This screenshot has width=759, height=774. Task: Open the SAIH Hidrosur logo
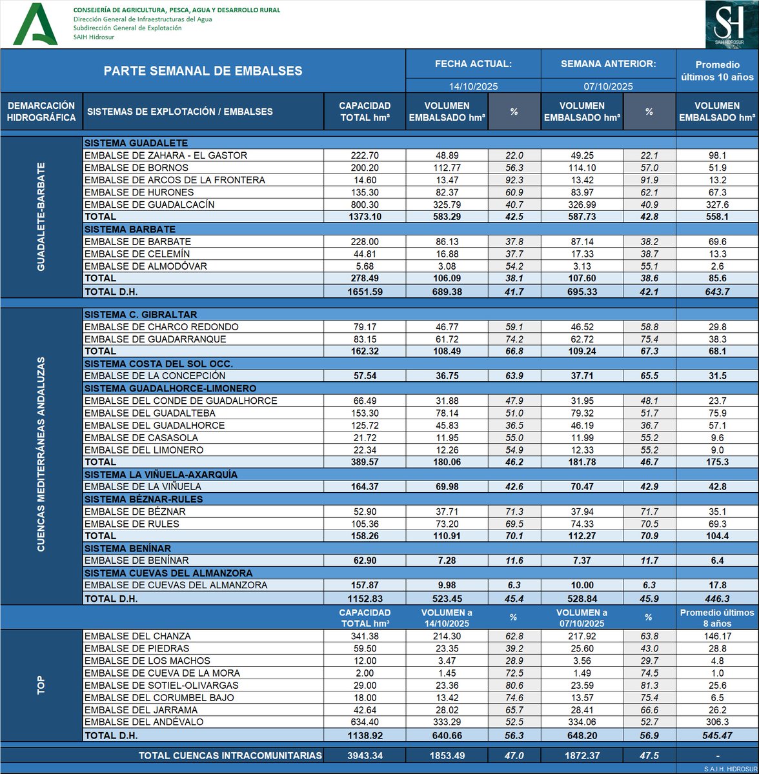(728, 23)
